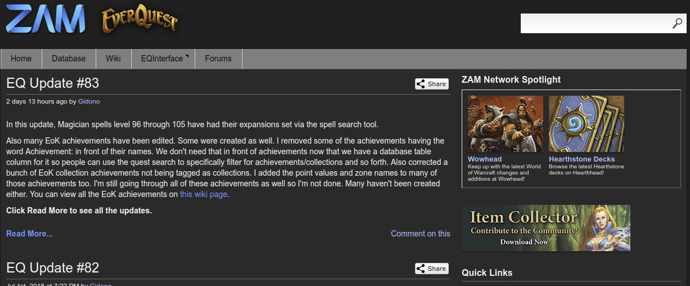Click the search magnifier icon
The width and height of the screenshot is (690, 286).
677,24
